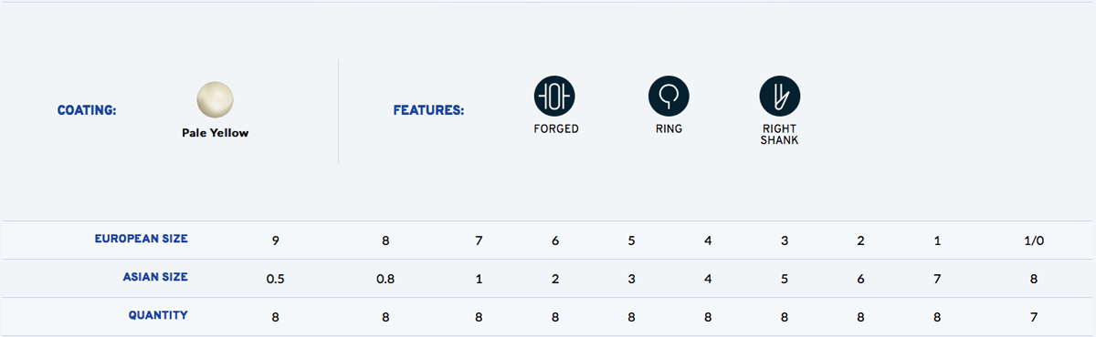
Task: Select Asian size 0.5 cell
Action: click(x=275, y=279)
